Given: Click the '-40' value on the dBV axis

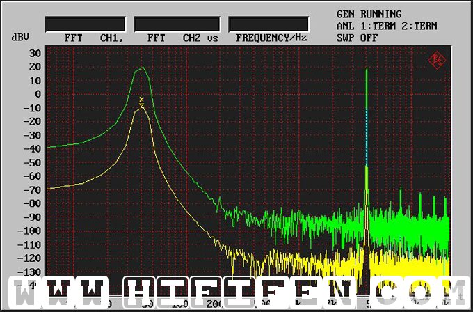Looking at the screenshot, I should (32, 149).
